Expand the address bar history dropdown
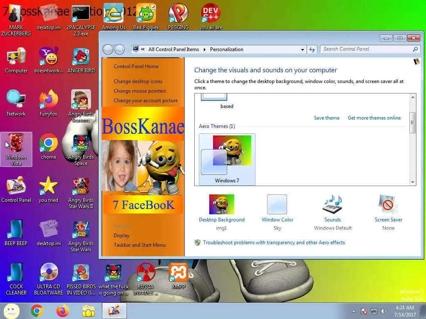426x319 pixels. click(302, 50)
